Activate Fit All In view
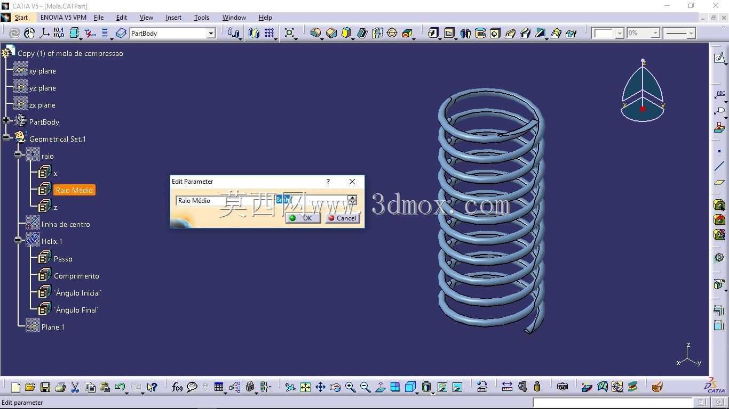 [x=305, y=387]
